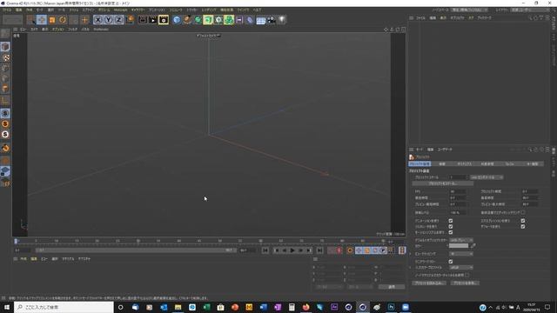This screenshot has height=313, width=557.
Task: Toggle the エクスプレッションを使う checkbox
Action: click(523, 221)
